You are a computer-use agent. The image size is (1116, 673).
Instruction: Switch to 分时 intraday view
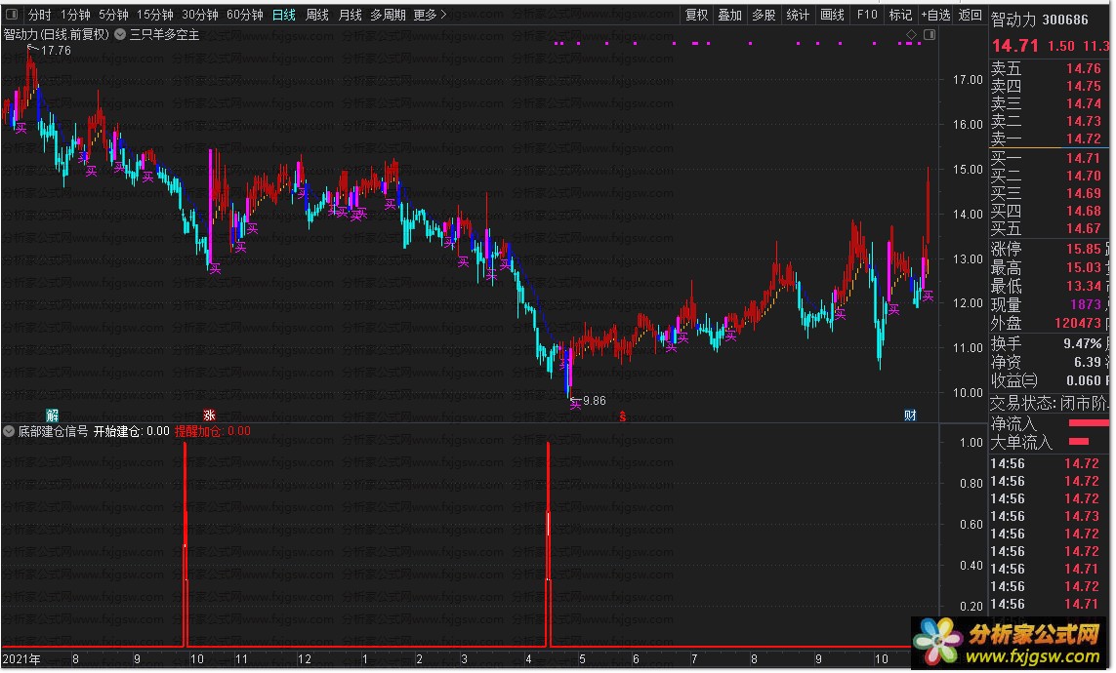[x=40, y=15]
